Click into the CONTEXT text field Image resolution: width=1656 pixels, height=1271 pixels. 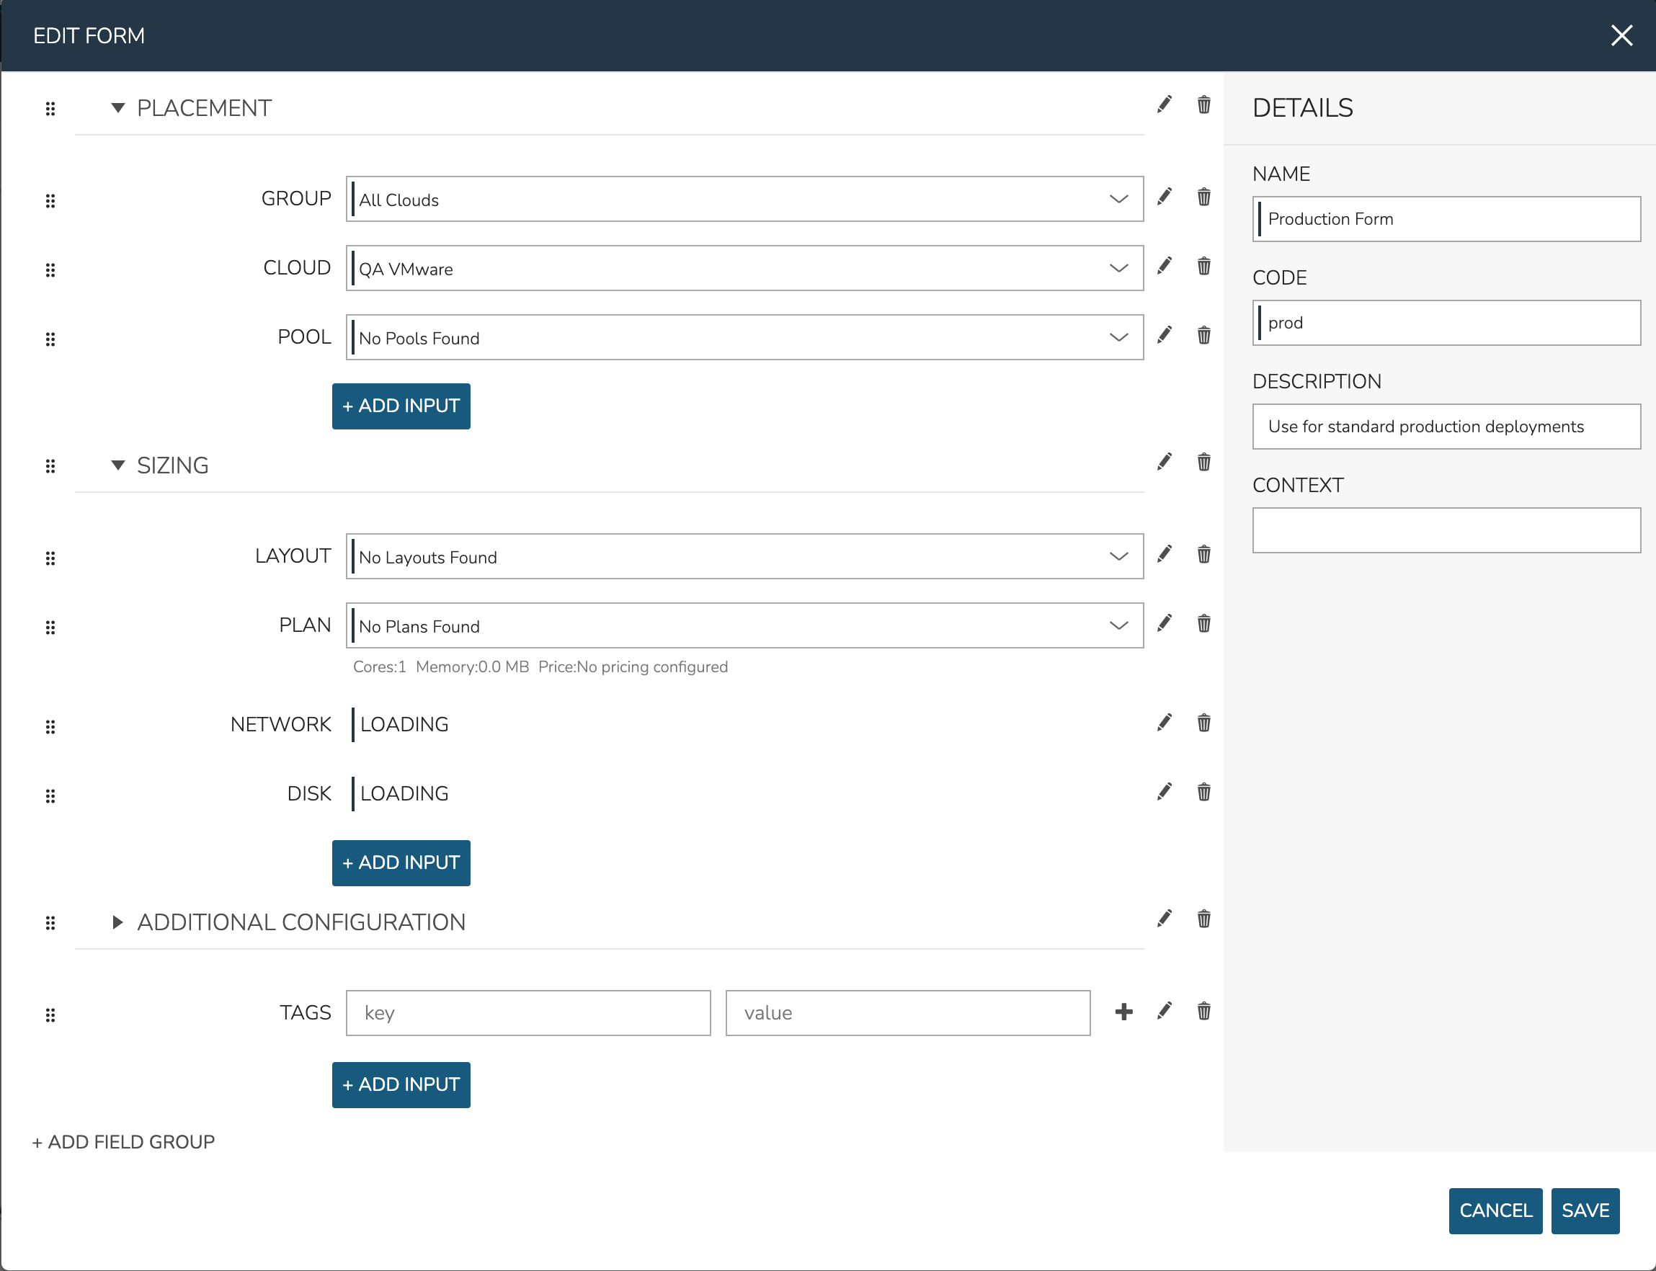point(1446,530)
